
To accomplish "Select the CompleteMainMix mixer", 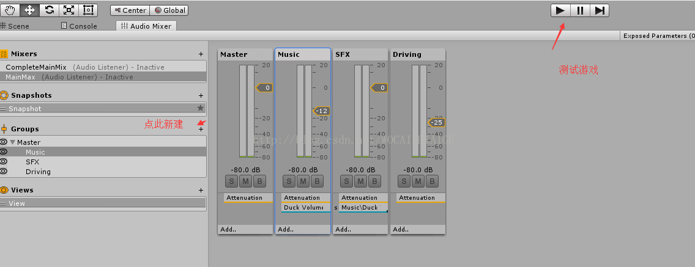I will click(x=103, y=67).
